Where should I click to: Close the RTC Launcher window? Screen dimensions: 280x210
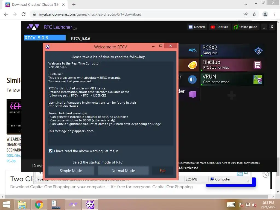pyautogui.click(x=272, y=27)
